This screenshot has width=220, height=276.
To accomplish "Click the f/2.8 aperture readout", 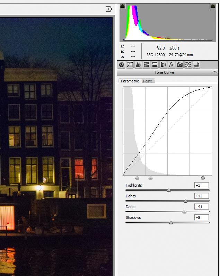I will coord(160,48).
